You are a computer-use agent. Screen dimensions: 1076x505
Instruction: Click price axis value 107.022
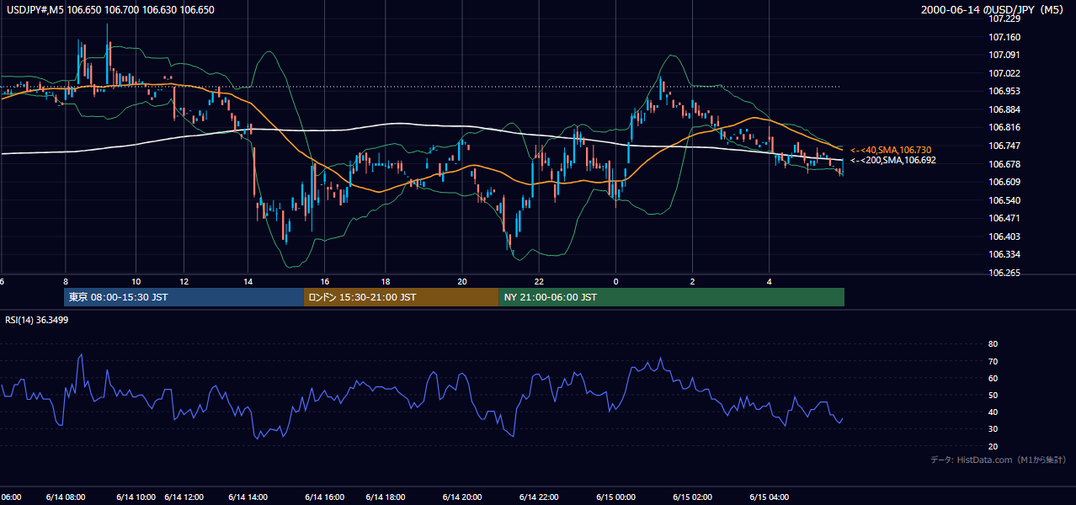click(x=1004, y=73)
